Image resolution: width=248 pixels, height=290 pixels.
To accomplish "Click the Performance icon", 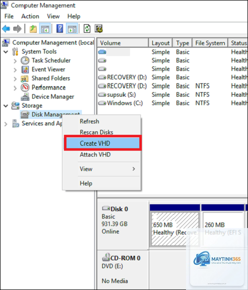I will [x=25, y=87].
